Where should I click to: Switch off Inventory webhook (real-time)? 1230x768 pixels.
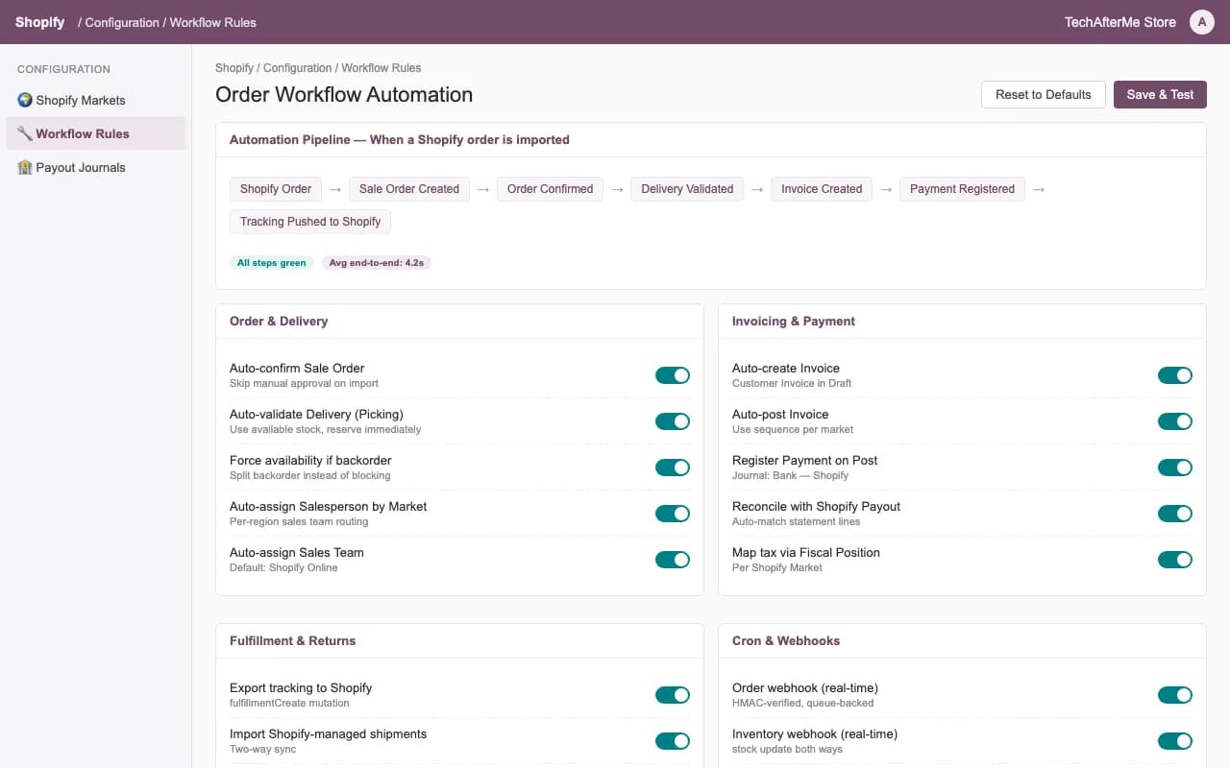[x=1175, y=741]
